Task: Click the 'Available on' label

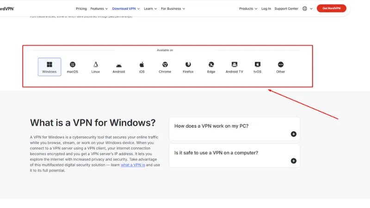Action: (165, 50)
